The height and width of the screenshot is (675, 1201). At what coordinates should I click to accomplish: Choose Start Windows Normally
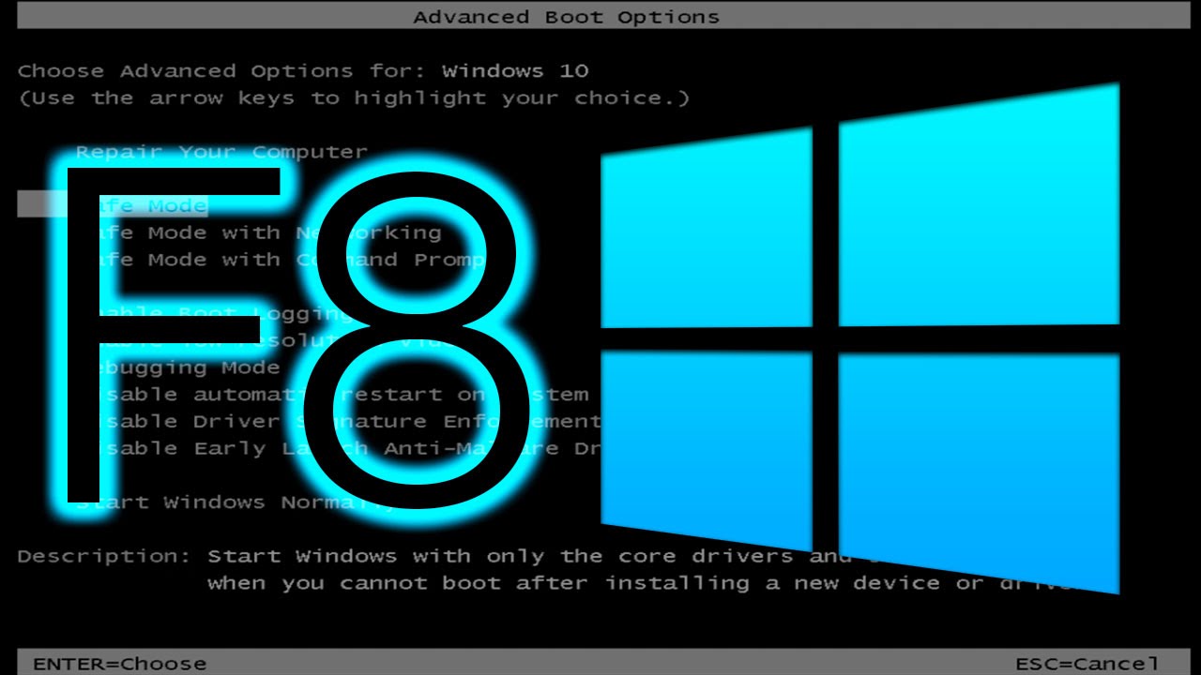(x=236, y=502)
